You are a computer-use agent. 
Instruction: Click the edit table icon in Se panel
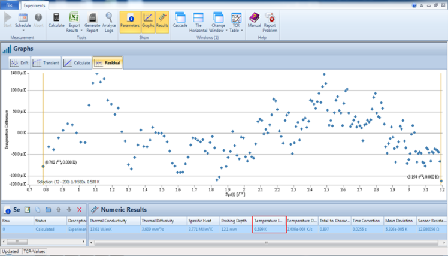tap(27, 210)
